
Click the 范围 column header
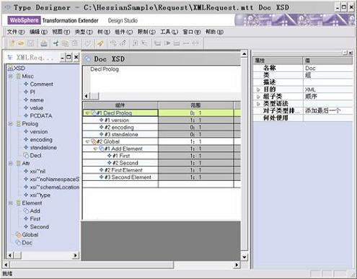click(195, 105)
